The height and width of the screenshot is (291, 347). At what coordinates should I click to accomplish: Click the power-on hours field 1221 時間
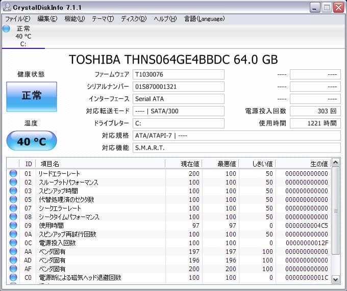(315, 123)
